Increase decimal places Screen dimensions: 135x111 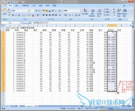click(x=76, y=15)
